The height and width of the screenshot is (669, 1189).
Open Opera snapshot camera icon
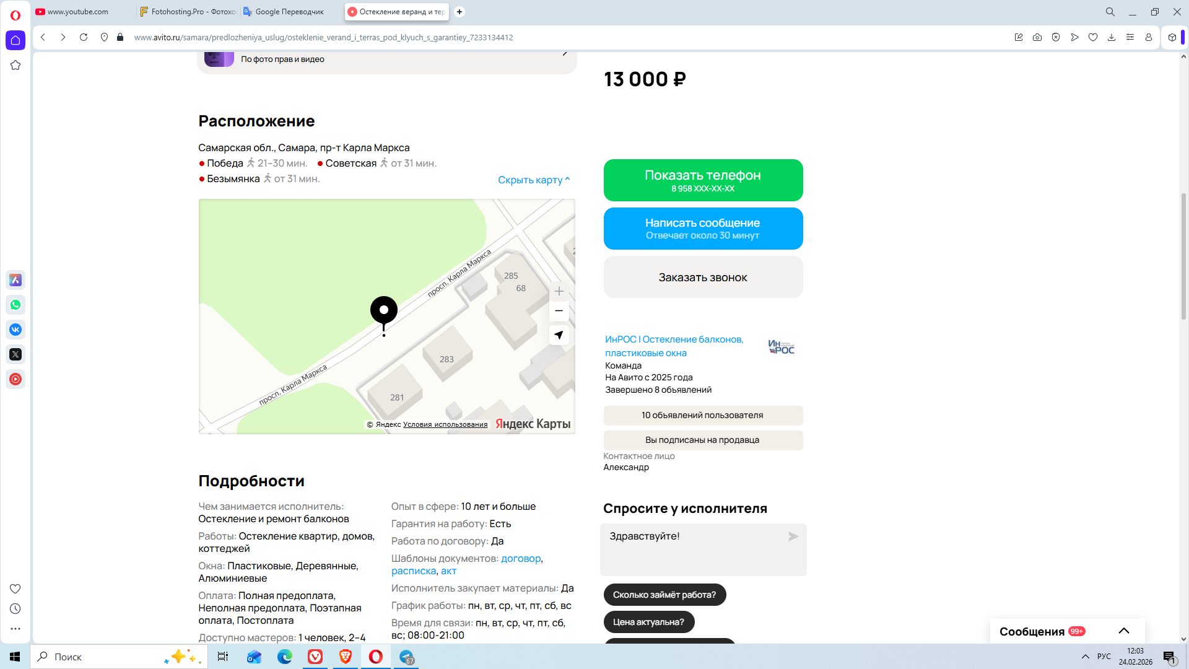[1037, 37]
